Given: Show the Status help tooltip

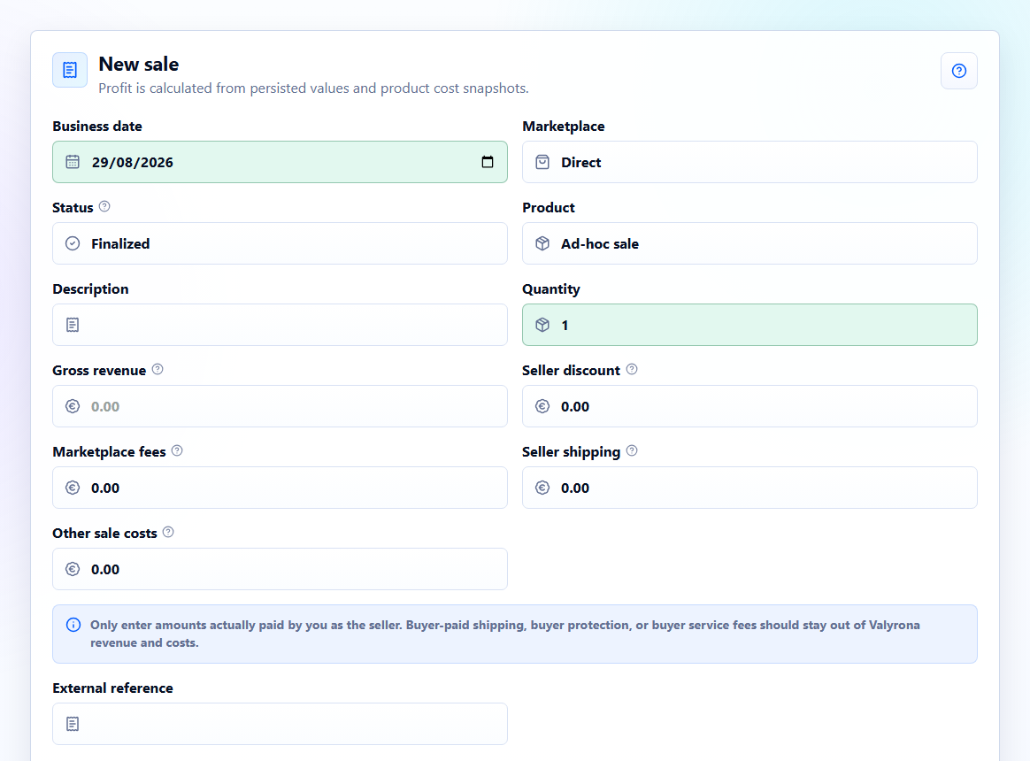Looking at the screenshot, I should (x=104, y=206).
